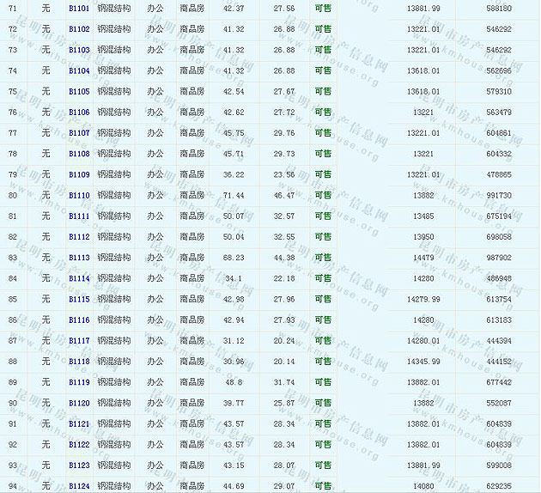Open the B1113 room link
541x493 pixels.
click(79, 258)
